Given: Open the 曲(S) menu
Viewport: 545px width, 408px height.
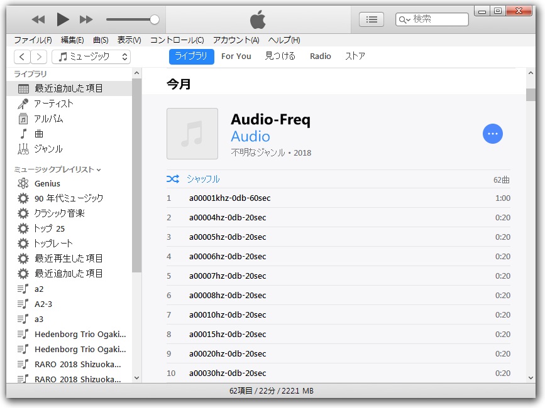Looking at the screenshot, I should point(101,40).
